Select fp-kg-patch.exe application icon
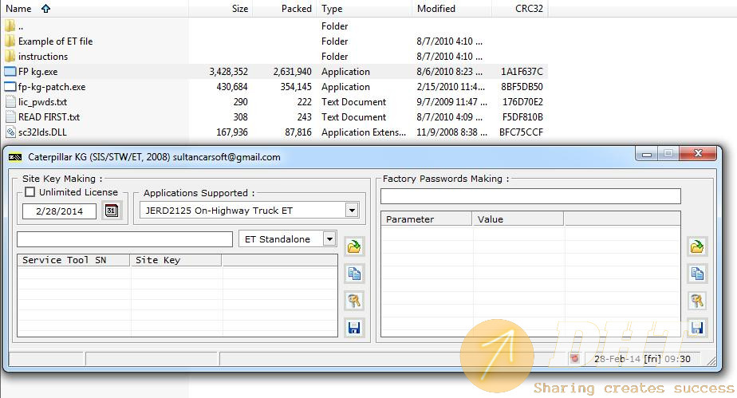The width and height of the screenshot is (737, 398). pyautogui.click(x=10, y=86)
